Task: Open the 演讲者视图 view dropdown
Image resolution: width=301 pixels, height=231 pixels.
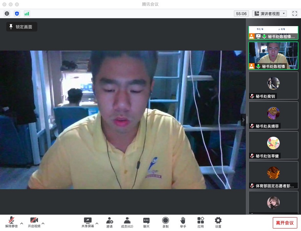Action: pos(270,13)
